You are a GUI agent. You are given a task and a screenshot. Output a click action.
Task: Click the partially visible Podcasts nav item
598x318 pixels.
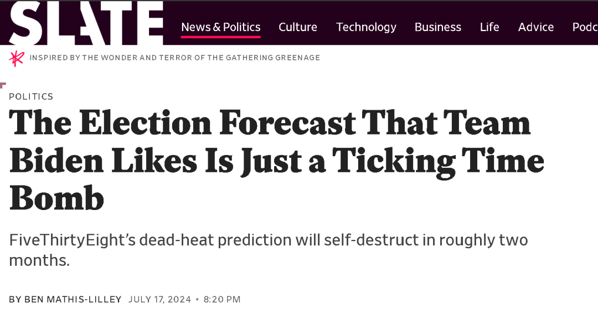(585, 27)
